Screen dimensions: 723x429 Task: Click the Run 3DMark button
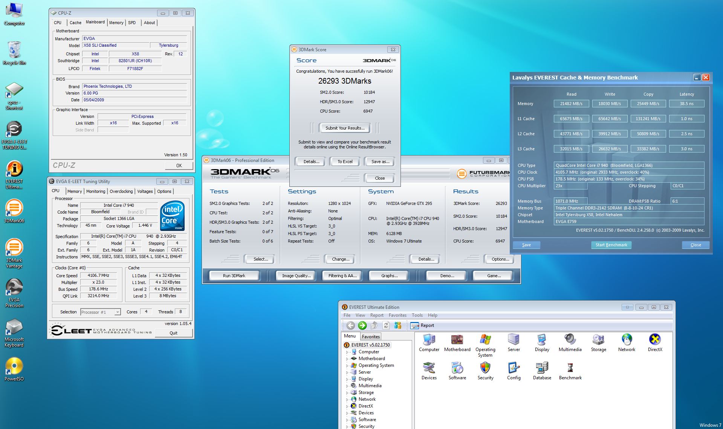tap(234, 276)
